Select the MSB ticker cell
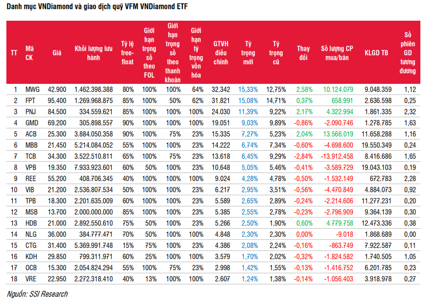The width and height of the screenshot is (431, 303). (x=31, y=212)
